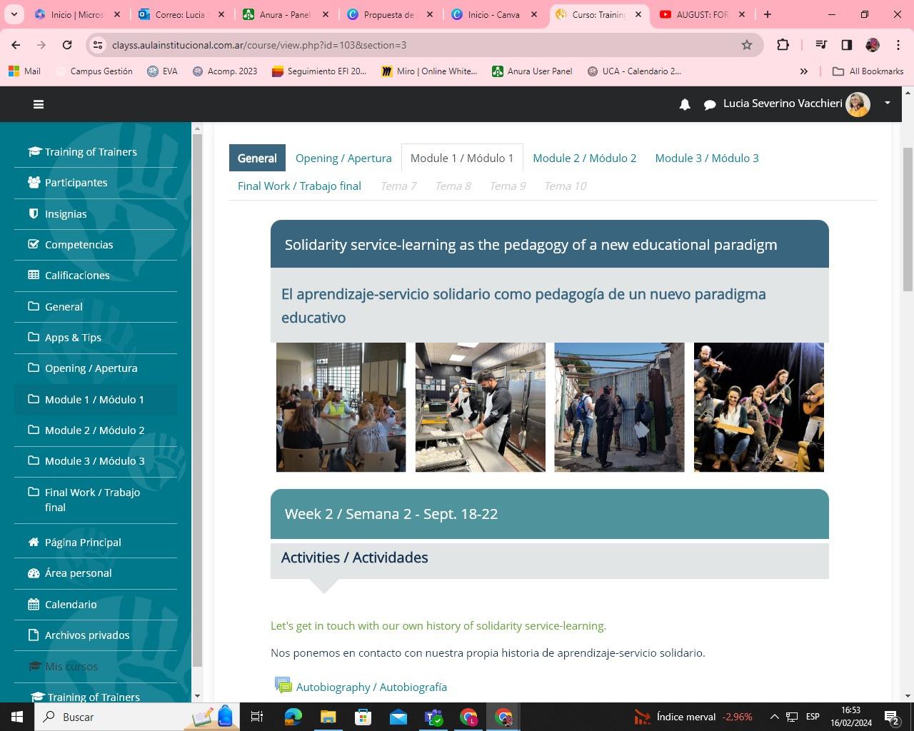914x731 pixels.
Task: Open Competencias in the sidebar
Action: [x=79, y=244]
